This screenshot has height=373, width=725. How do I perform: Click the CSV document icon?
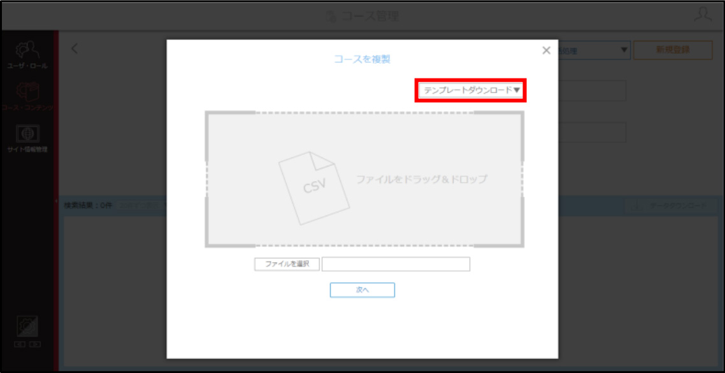click(x=313, y=188)
